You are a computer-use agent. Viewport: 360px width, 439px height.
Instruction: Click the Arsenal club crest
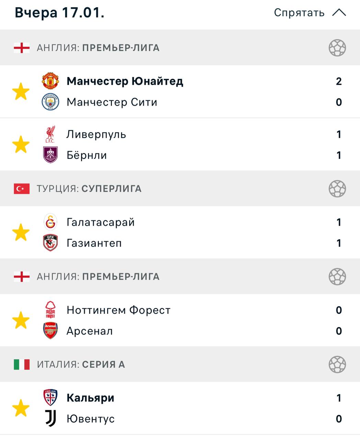click(50, 331)
